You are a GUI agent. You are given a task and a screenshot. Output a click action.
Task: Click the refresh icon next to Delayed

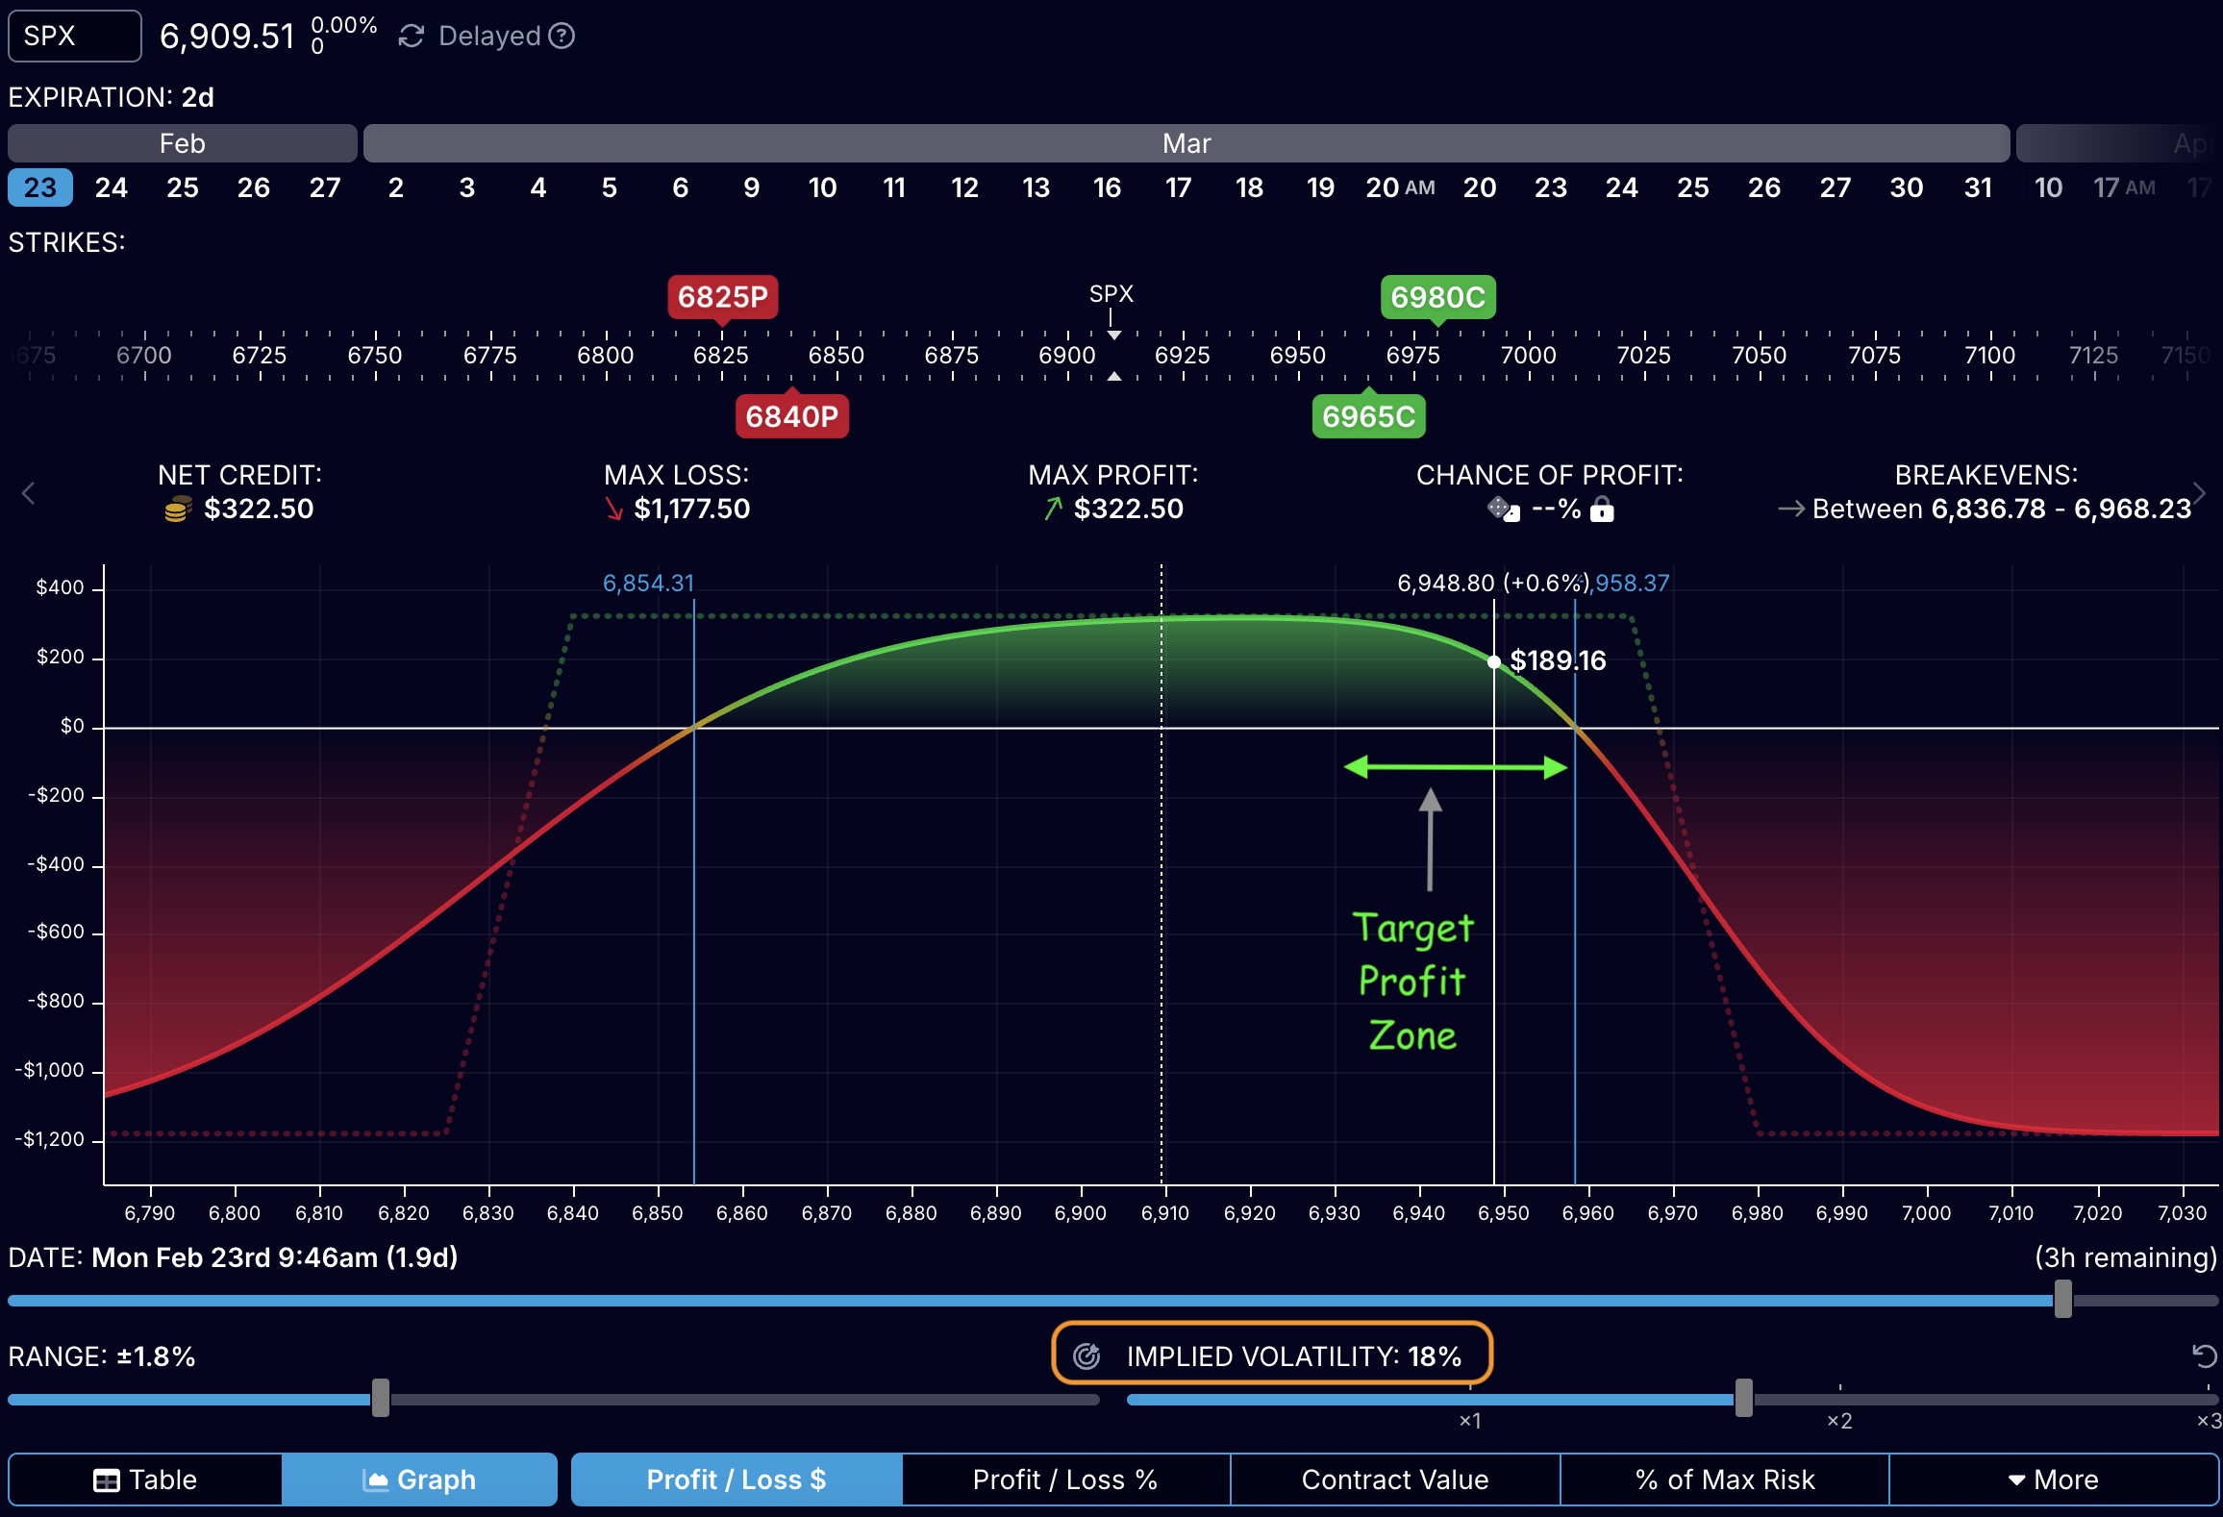[x=412, y=36]
